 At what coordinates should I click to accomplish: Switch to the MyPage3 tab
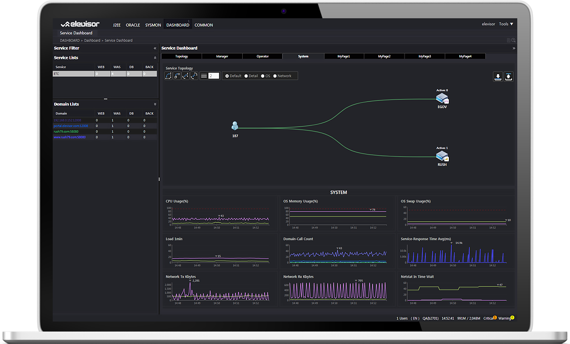[424, 56]
